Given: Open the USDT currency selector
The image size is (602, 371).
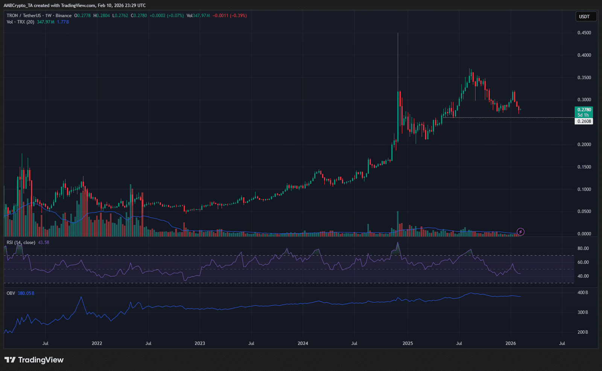Looking at the screenshot, I should pyautogui.click(x=585, y=17).
